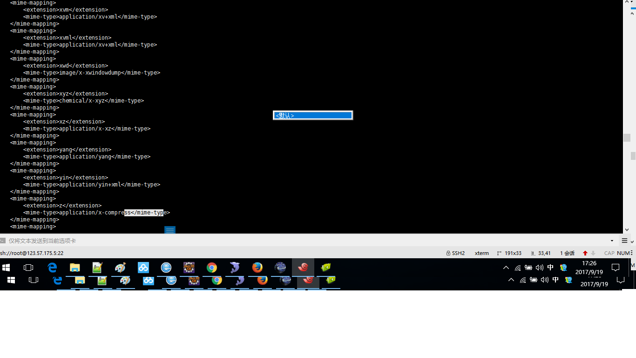Click the Windows Start button in upper taskbar
Viewport: 636px width, 358px height.
(x=6, y=268)
